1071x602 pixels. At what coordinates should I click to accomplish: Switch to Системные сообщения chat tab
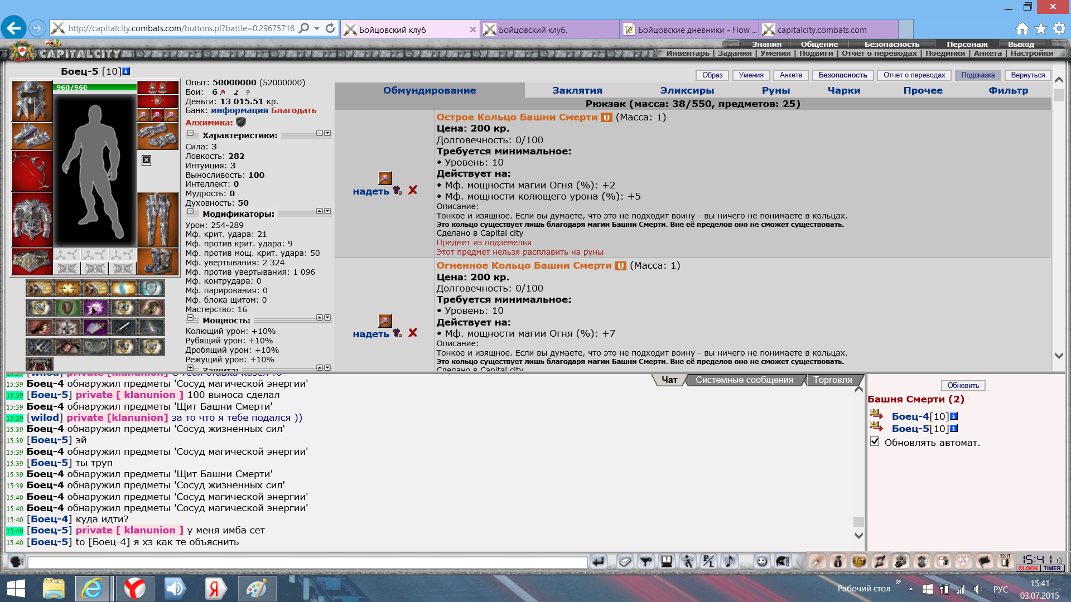(x=744, y=380)
